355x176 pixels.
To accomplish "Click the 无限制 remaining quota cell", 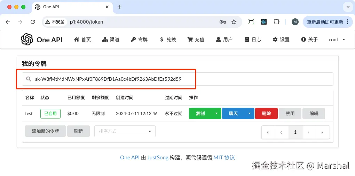I will click(98, 114).
